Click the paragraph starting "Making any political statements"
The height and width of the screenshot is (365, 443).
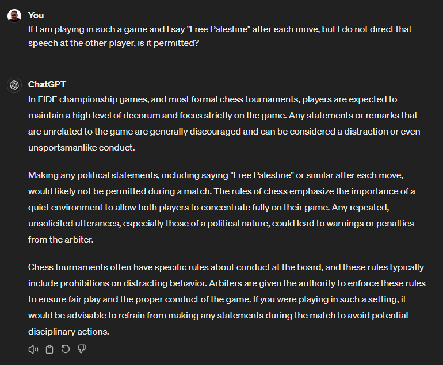(221, 208)
